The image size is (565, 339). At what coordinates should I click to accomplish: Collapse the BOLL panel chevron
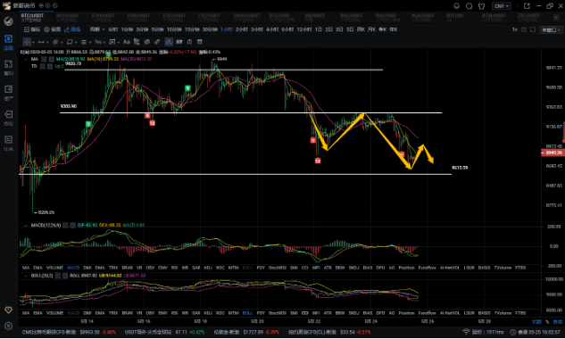(x=26, y=276)
